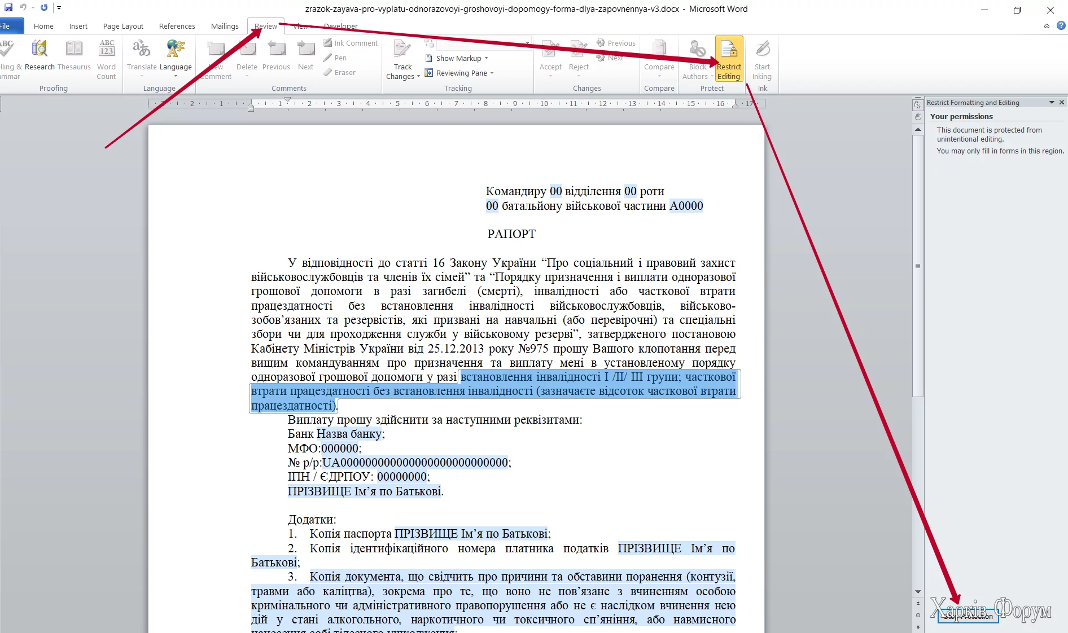Switch to the Page Layout tab

[123, 27]
